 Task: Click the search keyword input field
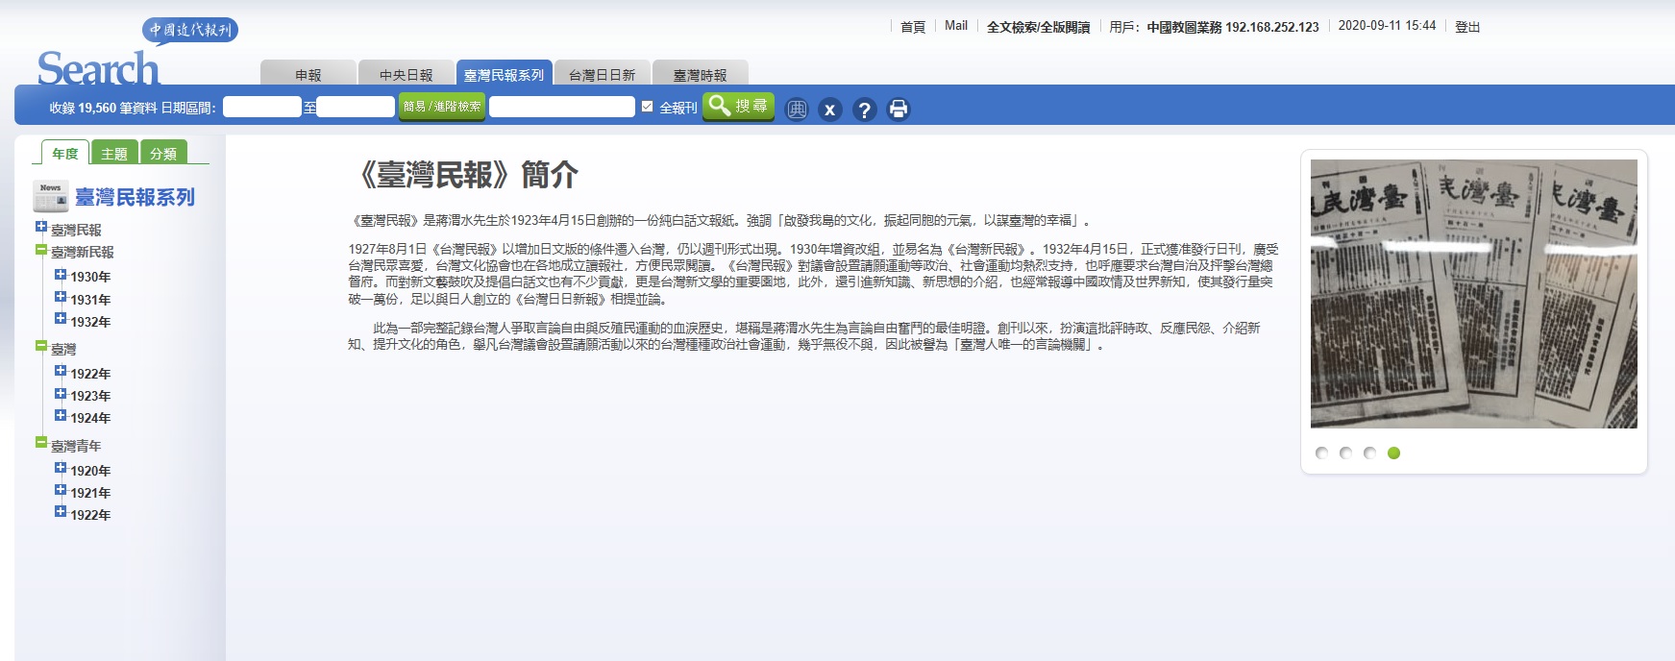[x=562, y=107]
